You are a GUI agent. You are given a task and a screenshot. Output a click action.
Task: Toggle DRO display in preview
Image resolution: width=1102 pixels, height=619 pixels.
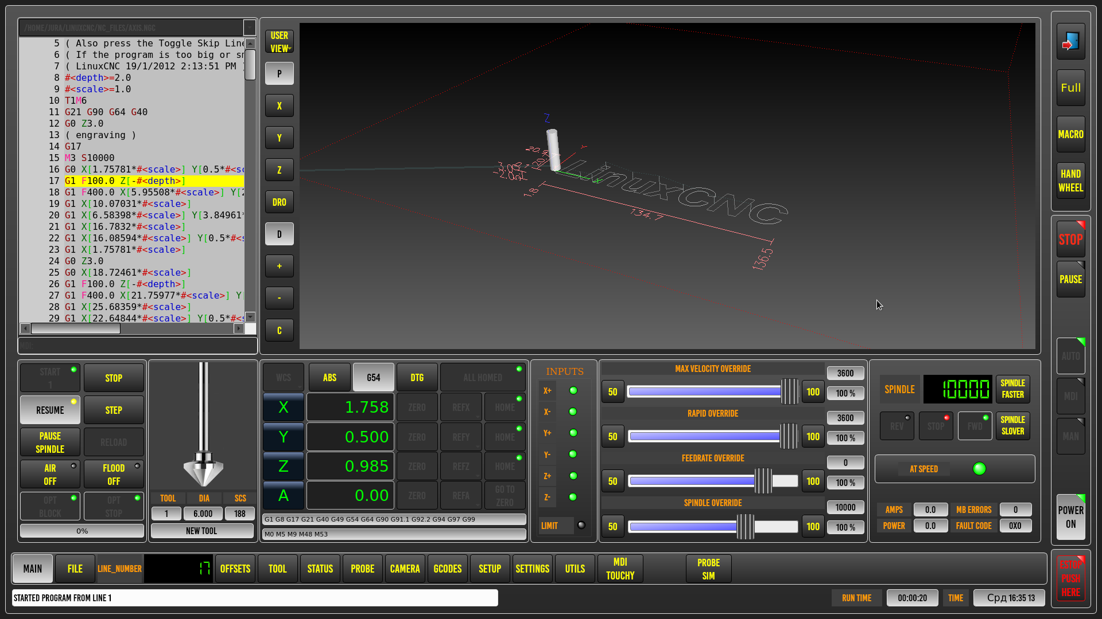click(280, 202)
